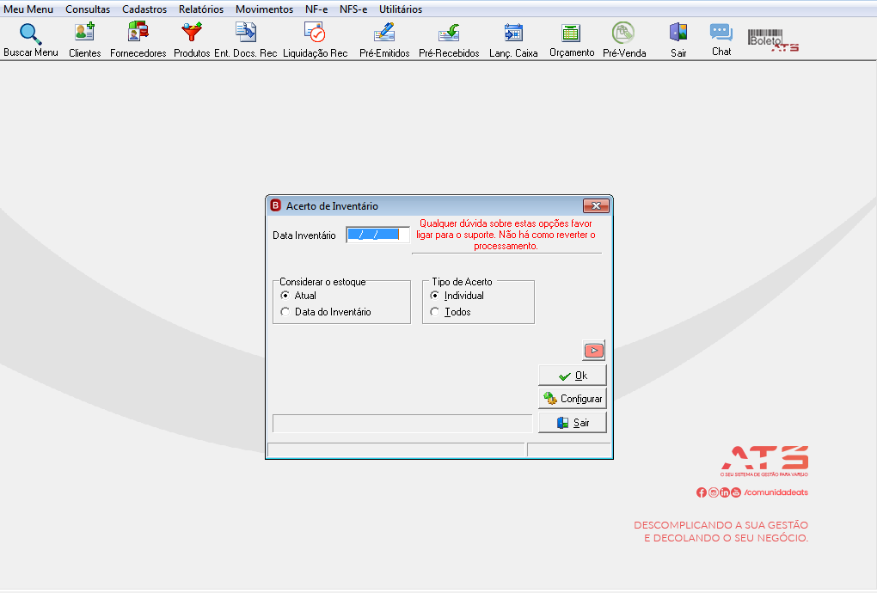The image size is (877, 593).
Task: Open the Relatórios menu
Action: [x=201, y=9]
